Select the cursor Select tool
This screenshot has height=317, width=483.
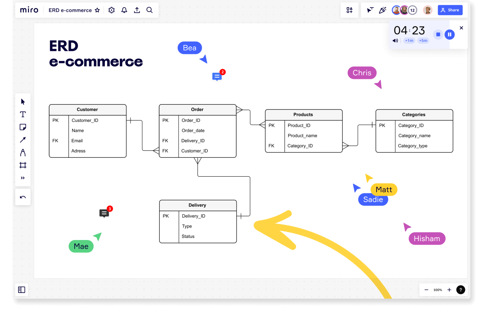coord(23,102)
